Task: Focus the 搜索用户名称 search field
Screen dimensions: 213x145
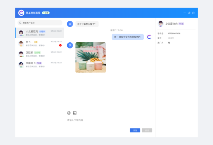Action: tap(40, 23)
